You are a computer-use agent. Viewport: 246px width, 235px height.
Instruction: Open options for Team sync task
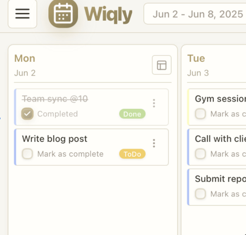(154, 103)
